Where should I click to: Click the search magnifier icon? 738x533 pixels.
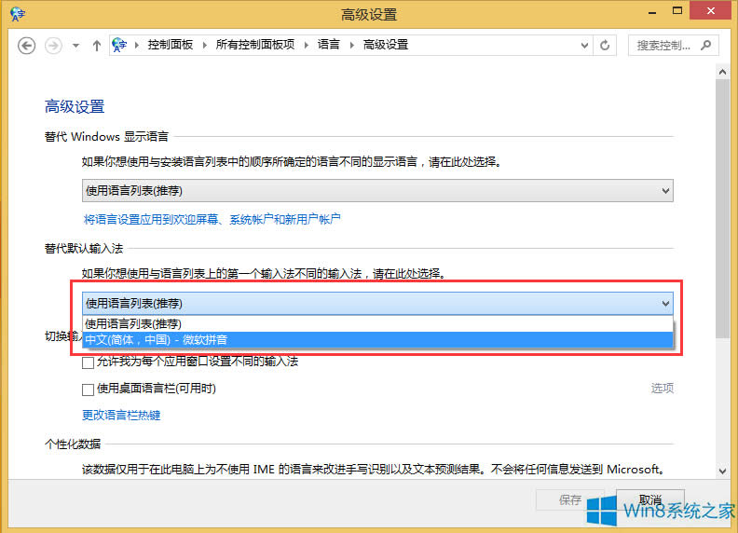pyautogui.click(x=705, y=45)
